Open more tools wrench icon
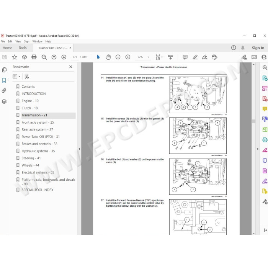 [x=265, y=202]
